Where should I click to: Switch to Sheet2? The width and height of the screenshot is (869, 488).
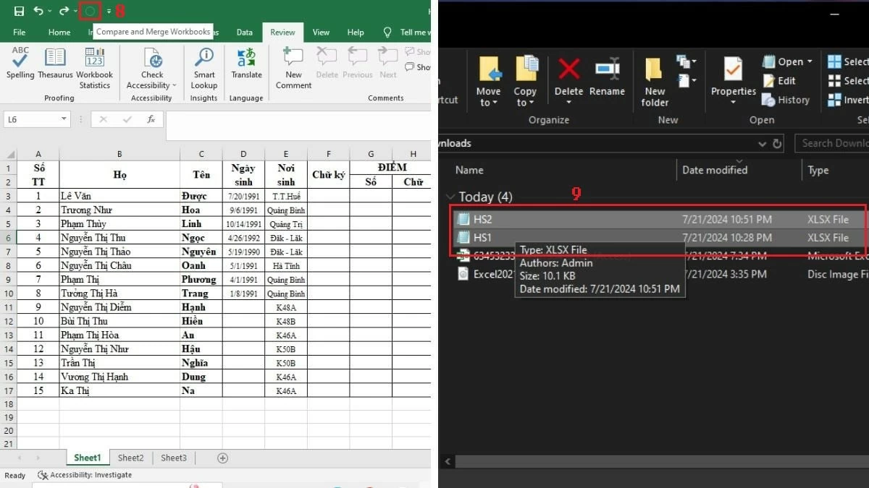click(x=130, y=458)
